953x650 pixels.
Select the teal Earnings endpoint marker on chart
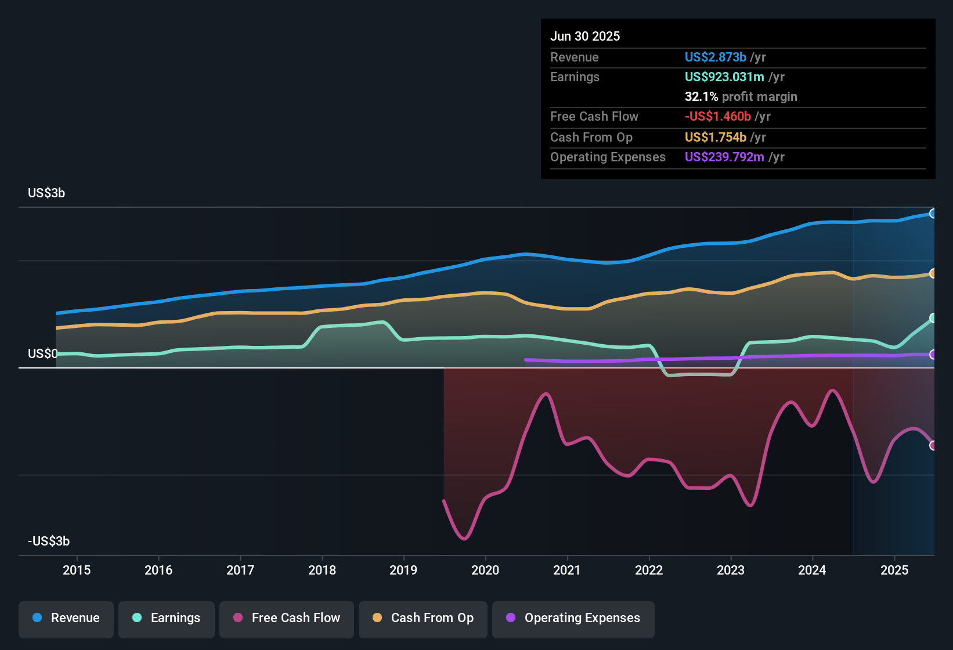coord(934,317)
